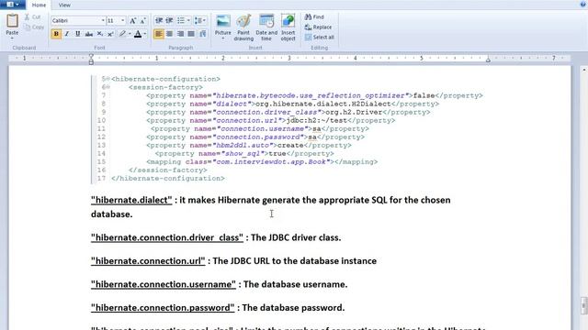The height and width of the screenshot is (330, 588).
Task: Click the "hibernate.connection.username" text
Action: point(164,284)
